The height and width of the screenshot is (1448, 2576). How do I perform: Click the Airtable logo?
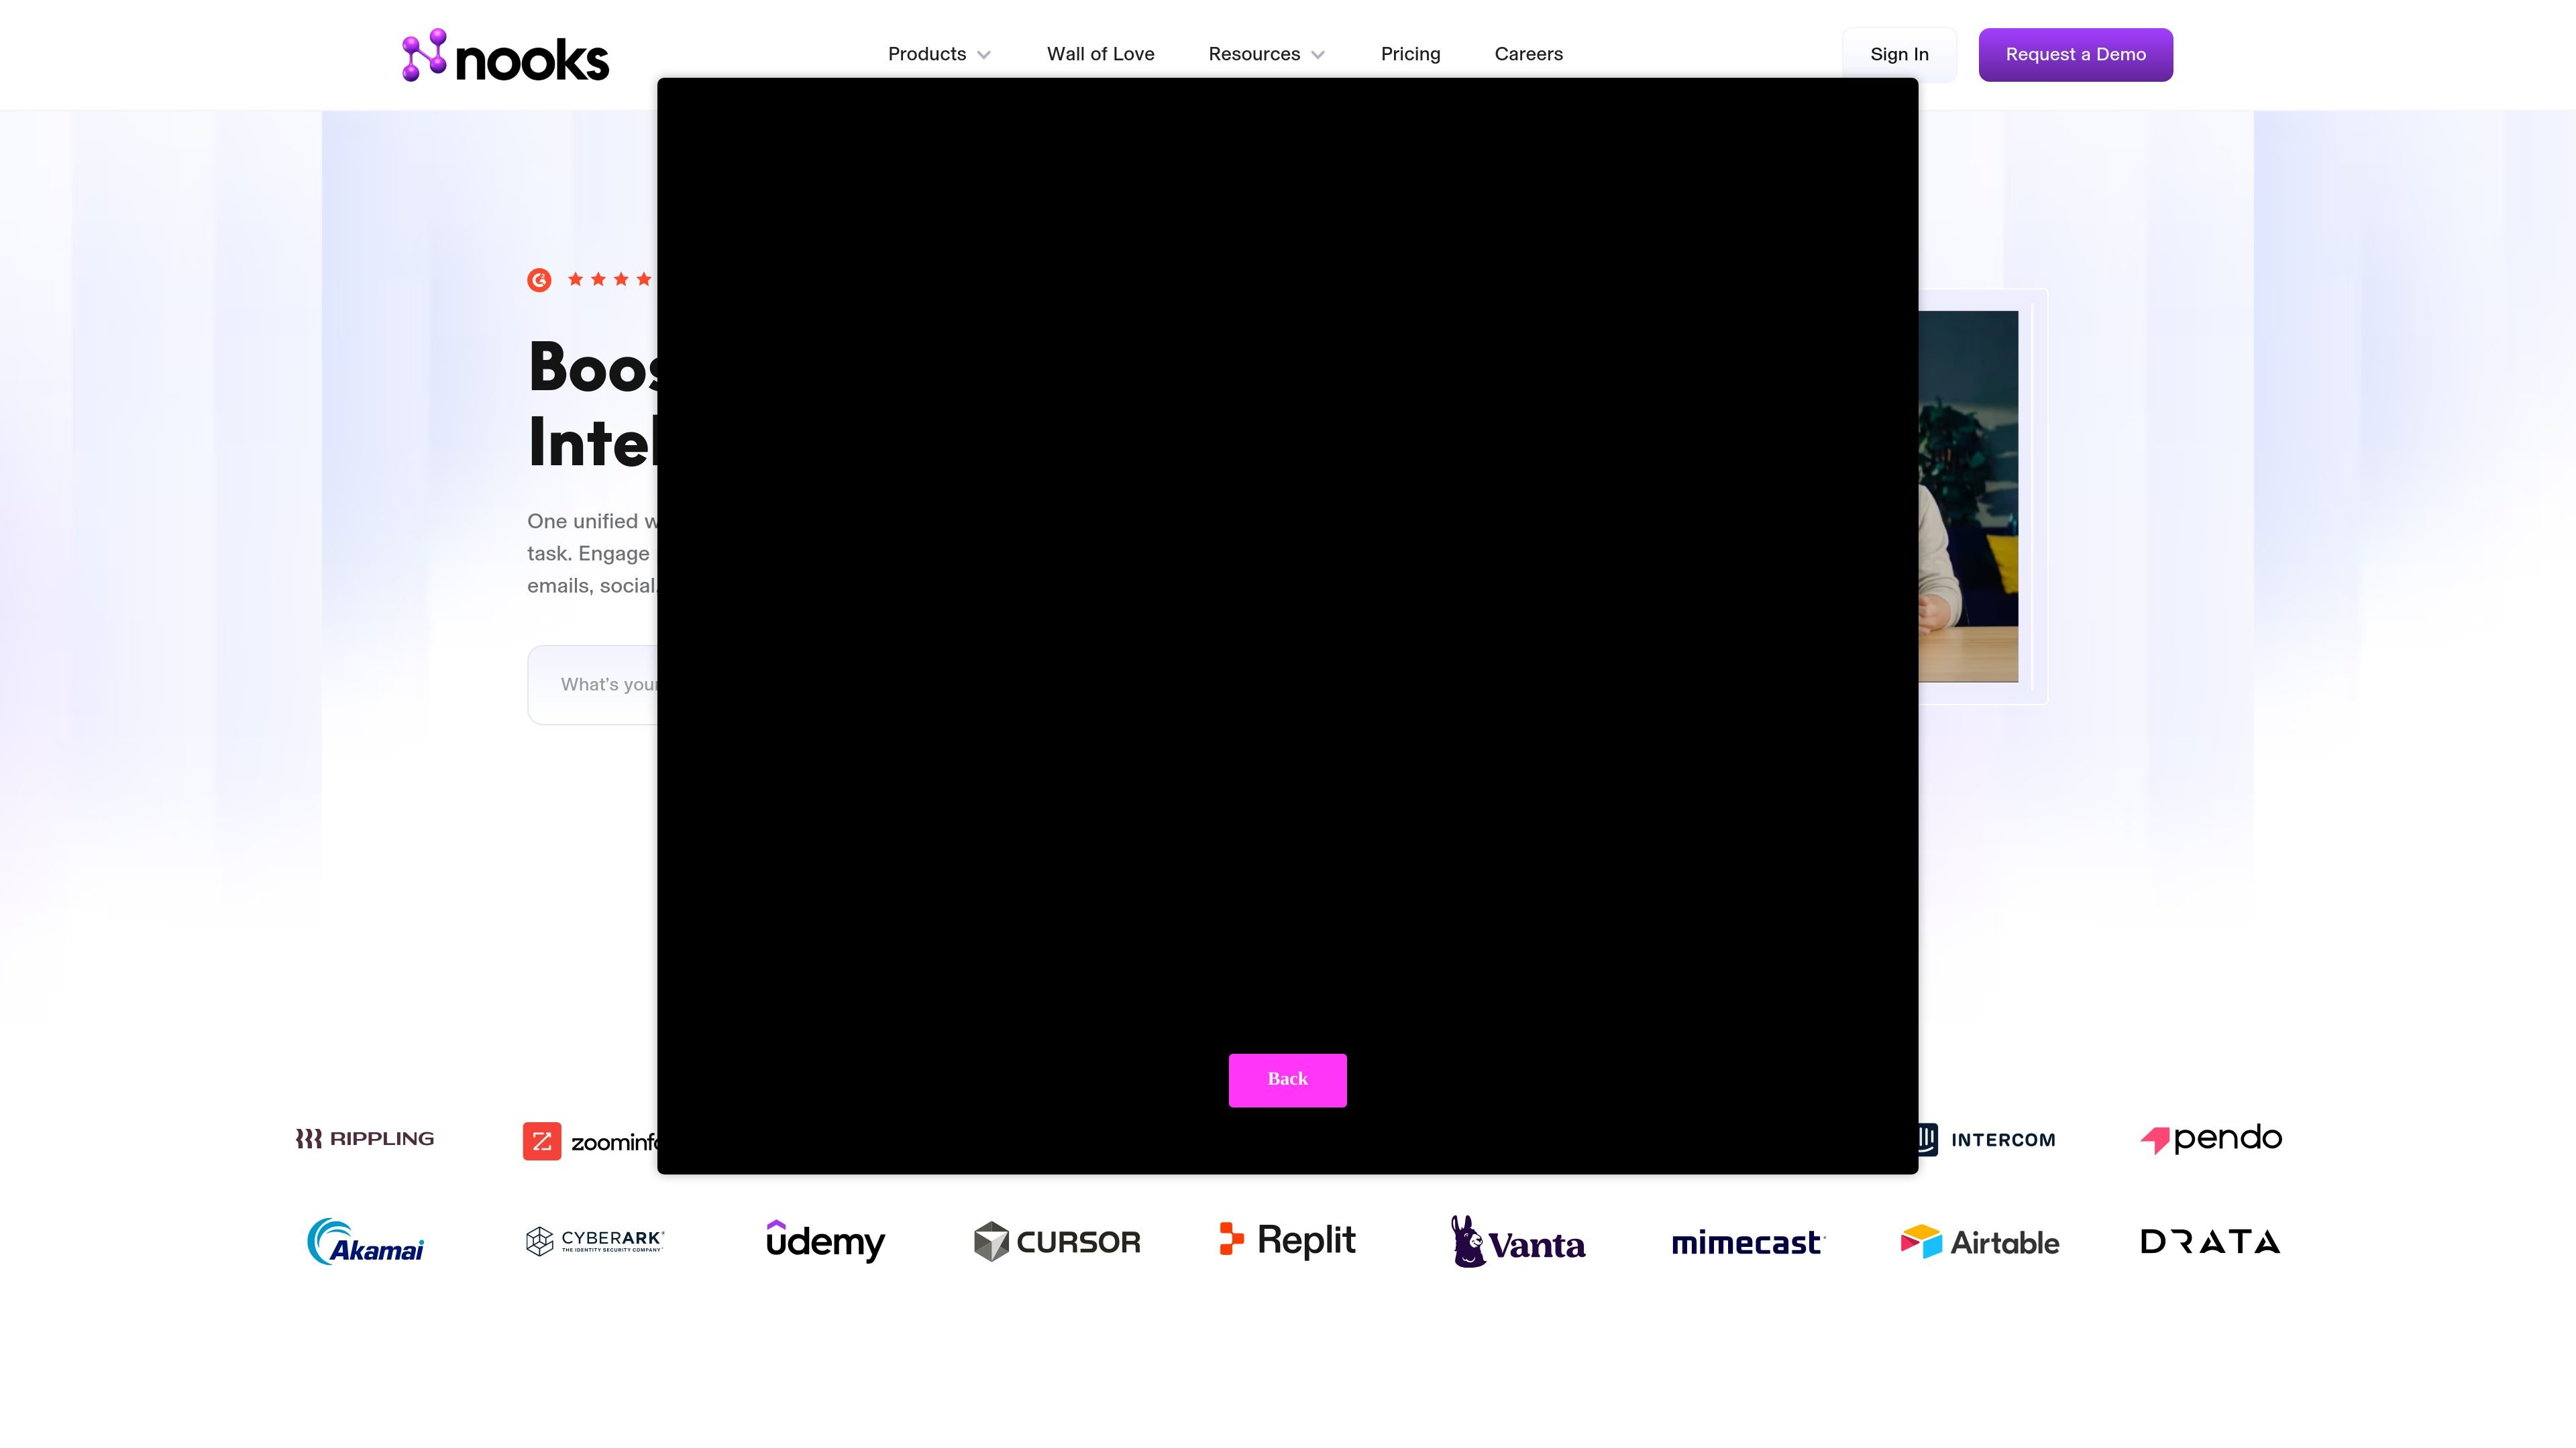(x=1980, y=1241)
